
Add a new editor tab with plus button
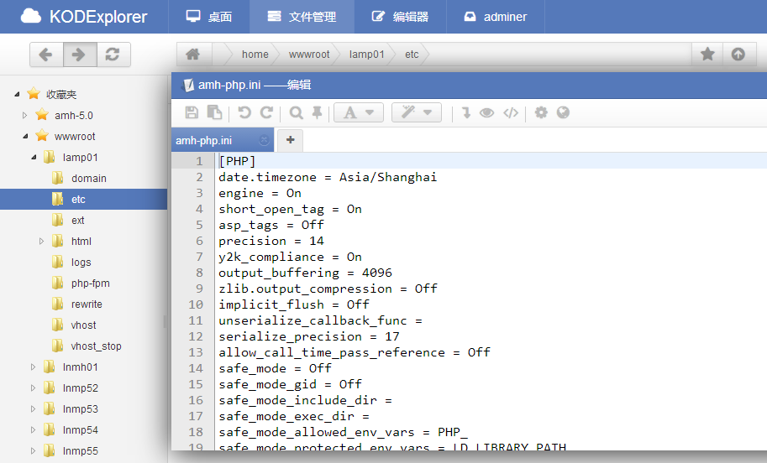[290, 139]
